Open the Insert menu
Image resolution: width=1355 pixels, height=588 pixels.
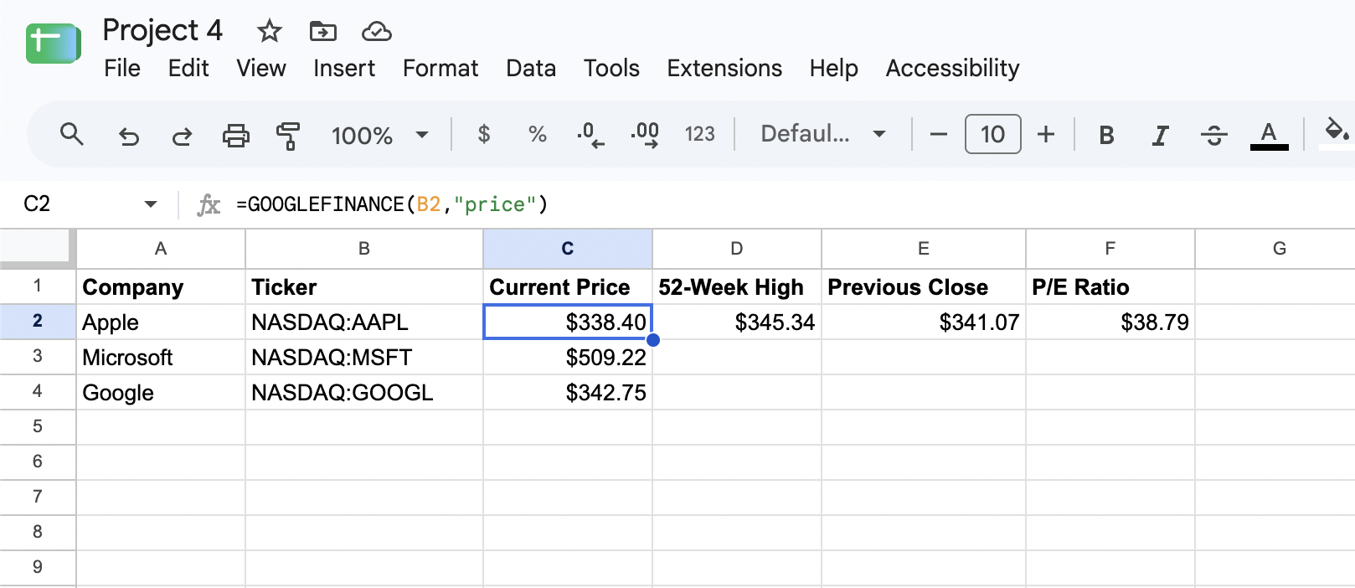[344, 68]
